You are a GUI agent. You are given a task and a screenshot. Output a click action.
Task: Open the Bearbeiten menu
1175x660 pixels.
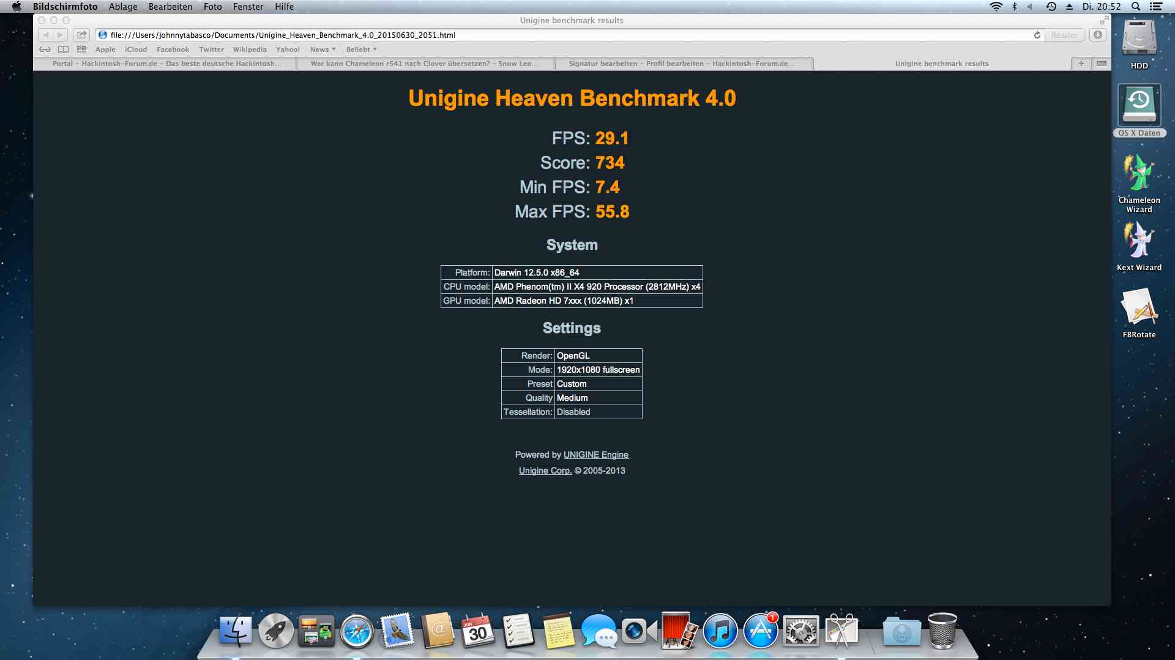coord(170,7)
